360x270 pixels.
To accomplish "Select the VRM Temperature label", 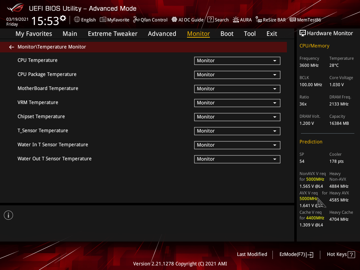I will (x=38, y=102).
